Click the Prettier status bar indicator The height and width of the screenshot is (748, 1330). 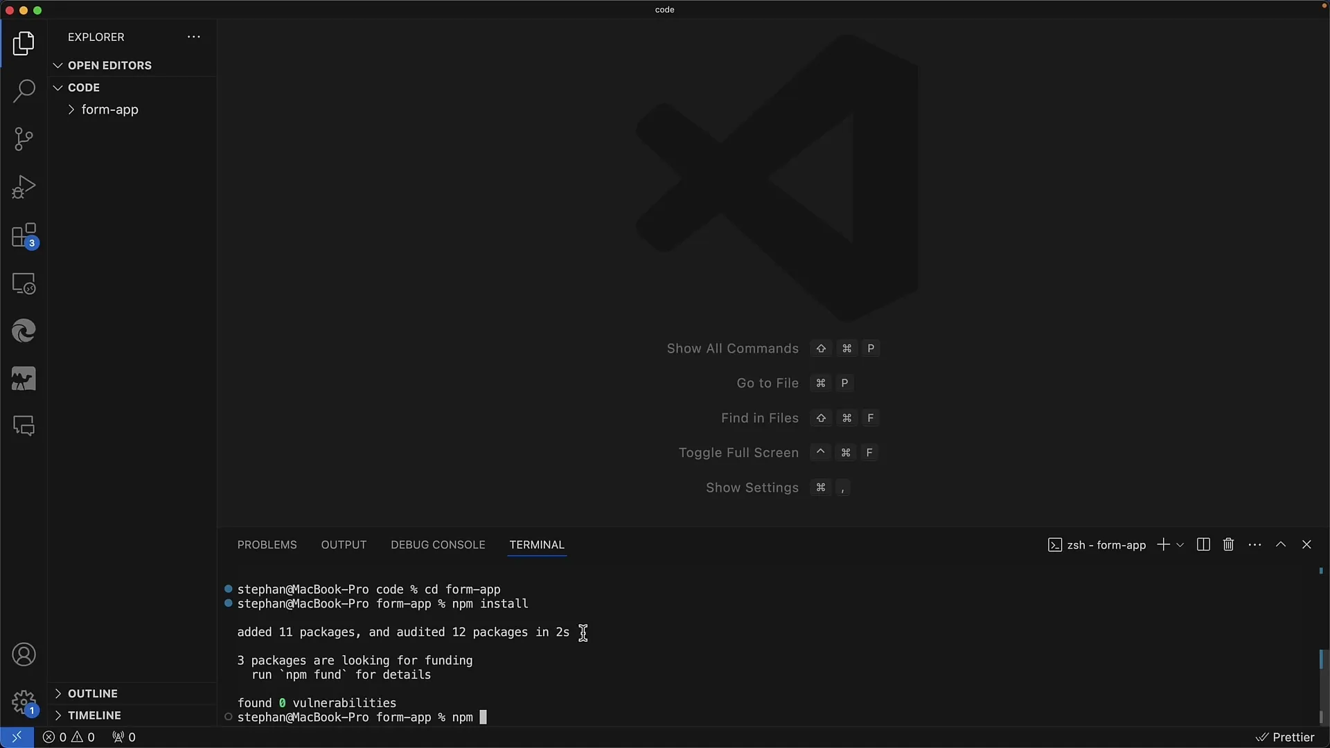pyautogui.click(x=1285, y=737)
